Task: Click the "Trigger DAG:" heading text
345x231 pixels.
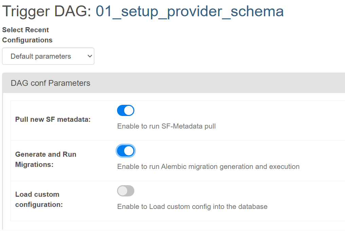Action: point(47,11)
